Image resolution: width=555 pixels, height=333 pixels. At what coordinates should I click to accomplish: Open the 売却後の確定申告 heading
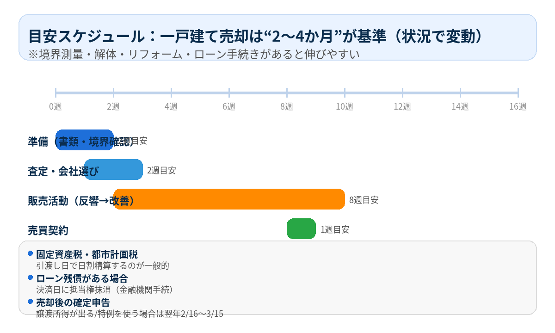tap(73, 303)
